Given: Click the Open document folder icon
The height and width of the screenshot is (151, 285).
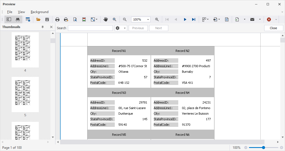Looking at the screenshot, I should click(38, 19).
